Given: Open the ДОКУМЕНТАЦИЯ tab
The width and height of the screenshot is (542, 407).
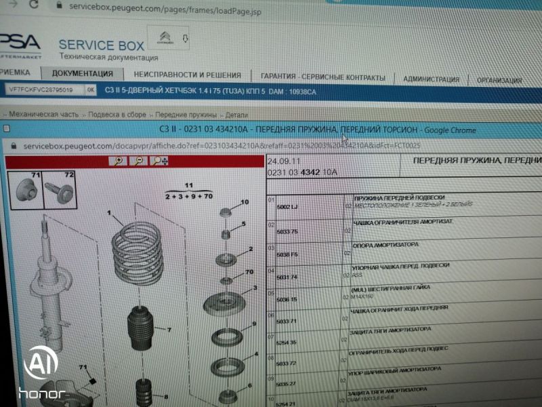Looking at the screenshot, I should [82, 75].
